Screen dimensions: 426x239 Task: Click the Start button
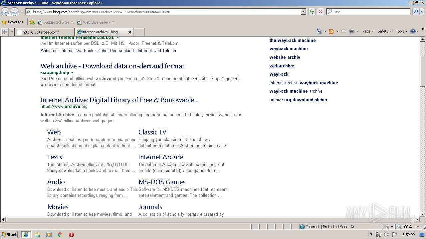coord(9,235)
